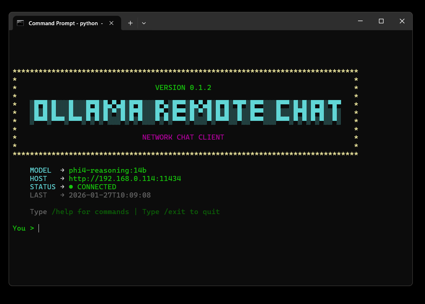
Task: Click the NETWORK CHAT CLIENT subtitle
Action: click(x=183, y=137)
